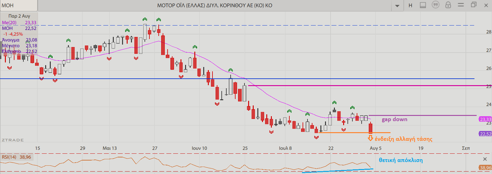Click the MOH symbol input field
Screen dimensions: 492x174
coord(18,6)
